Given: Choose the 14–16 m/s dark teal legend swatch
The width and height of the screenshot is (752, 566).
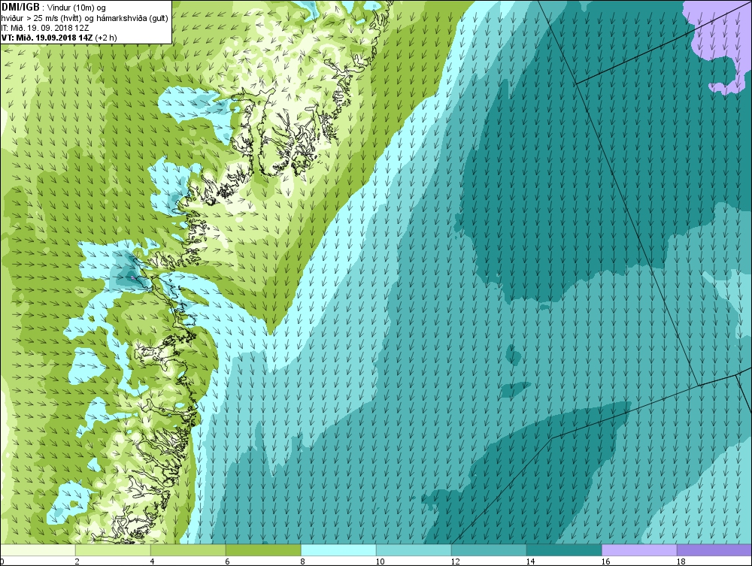Looking at the screenshot, I should [564, 550].
